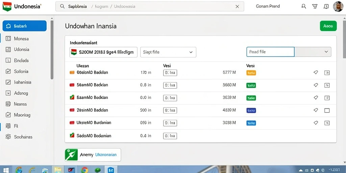Click the S200M 20183 file field
The image size is (346, 173).
coord(103,52)
